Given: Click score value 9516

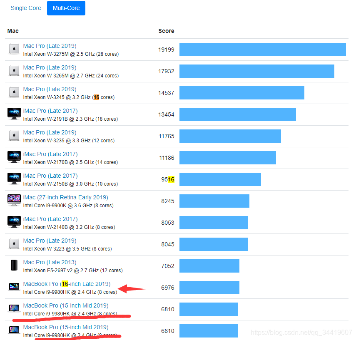Looking at the screenshot, I should coord(168,179).
